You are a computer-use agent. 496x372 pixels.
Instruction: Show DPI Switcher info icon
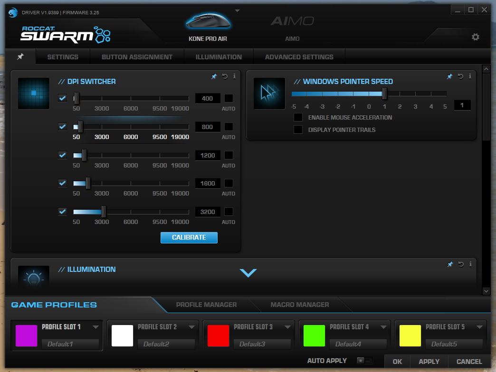coord(234,76)
